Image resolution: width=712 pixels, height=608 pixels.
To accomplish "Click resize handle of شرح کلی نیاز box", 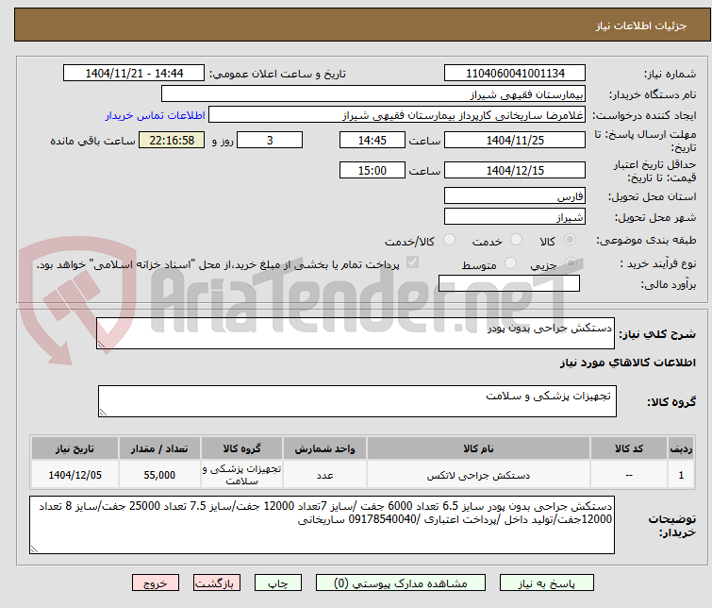I will 101,345.
